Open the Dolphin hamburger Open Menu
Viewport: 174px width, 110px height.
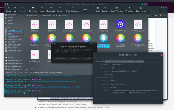pos(141,9)
